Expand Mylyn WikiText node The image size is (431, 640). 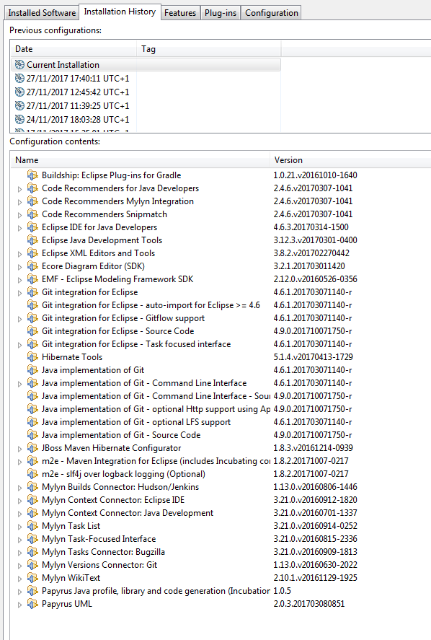click(x=19, y=579)
